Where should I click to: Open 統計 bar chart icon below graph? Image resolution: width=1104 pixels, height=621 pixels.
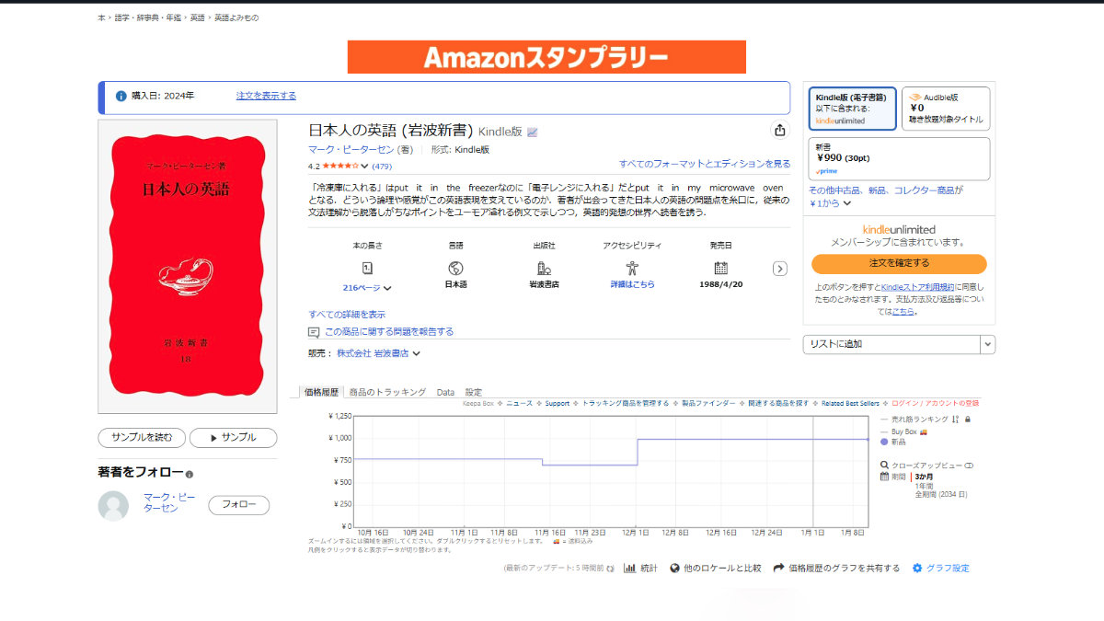[630, 569]
